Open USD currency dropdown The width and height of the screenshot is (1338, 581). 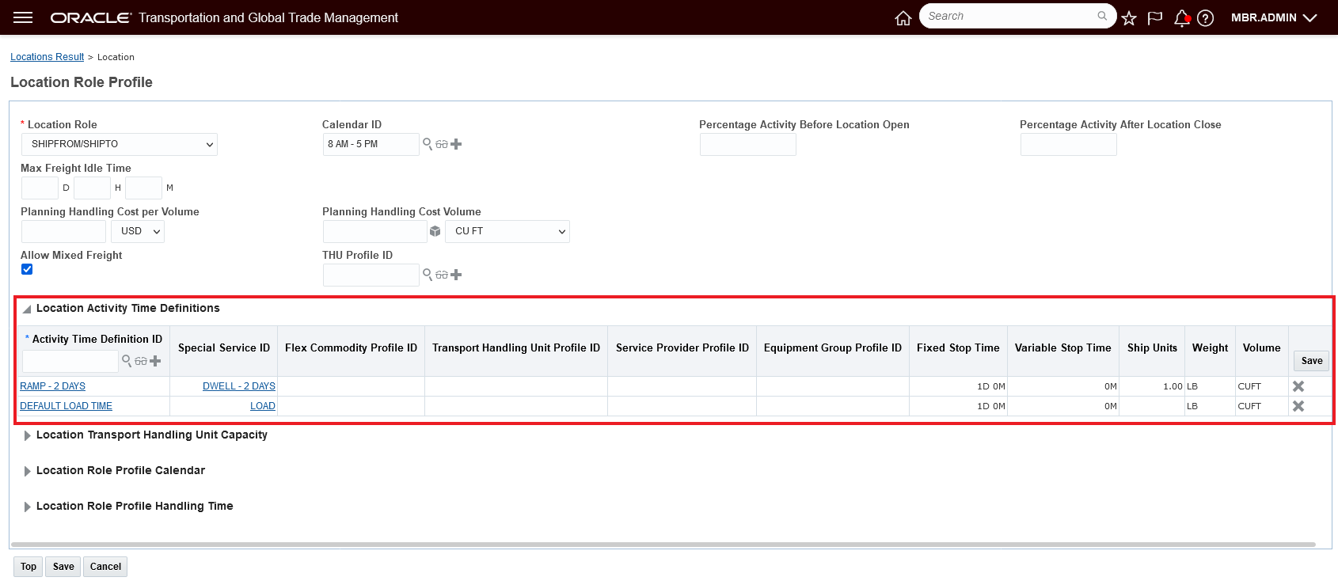(138, 231)
